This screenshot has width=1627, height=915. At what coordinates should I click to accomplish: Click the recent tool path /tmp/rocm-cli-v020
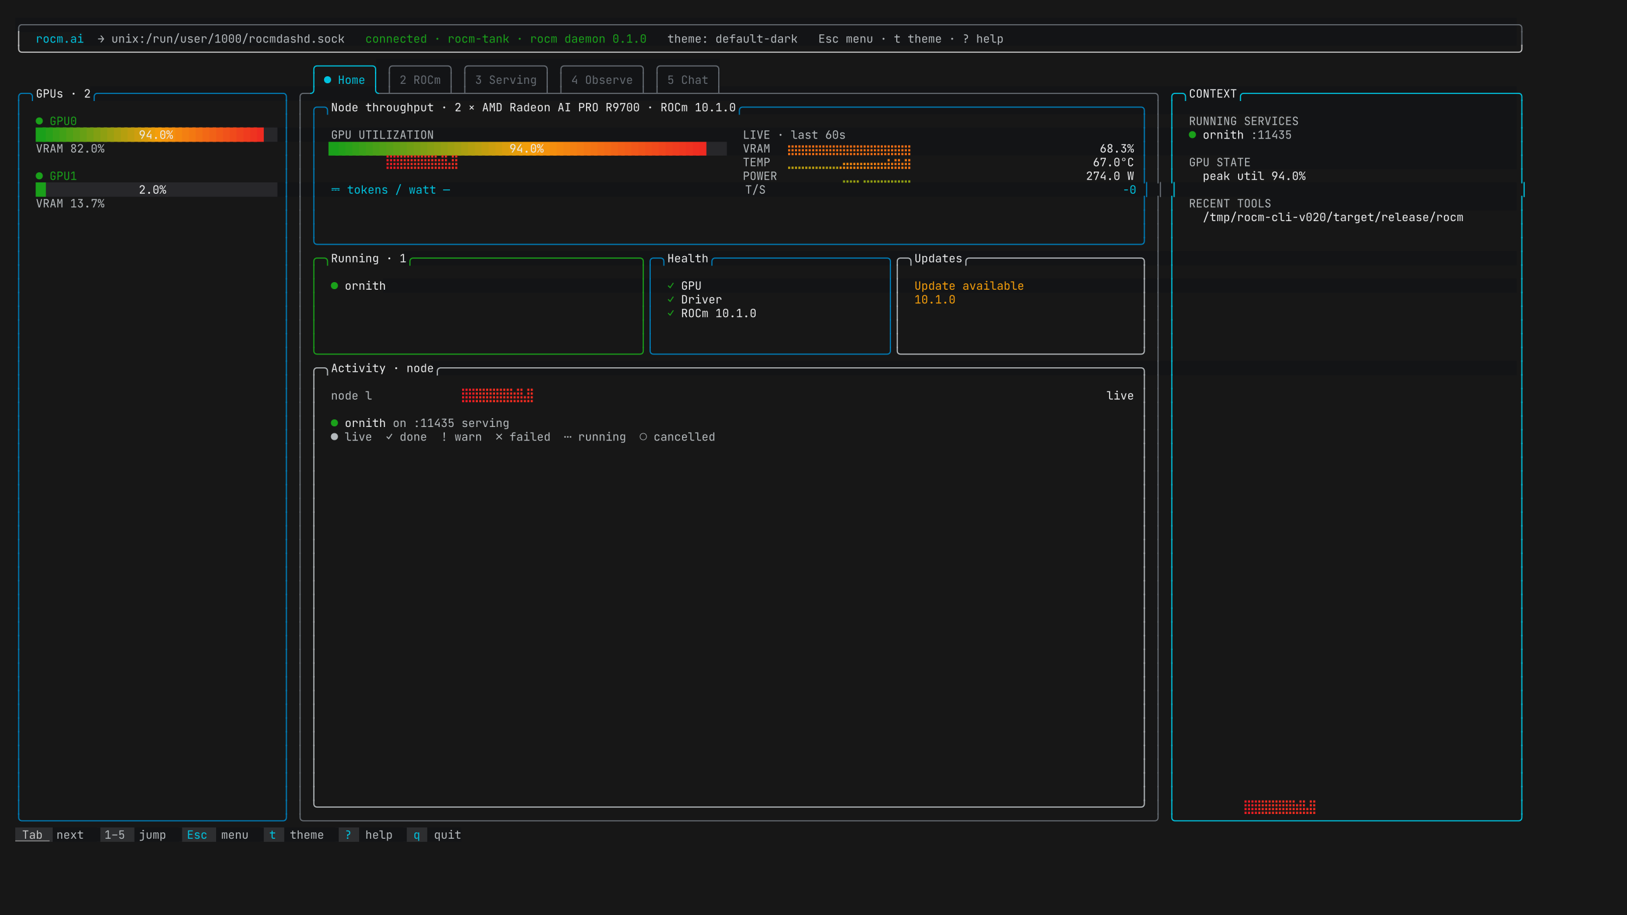pos(1333,217)
